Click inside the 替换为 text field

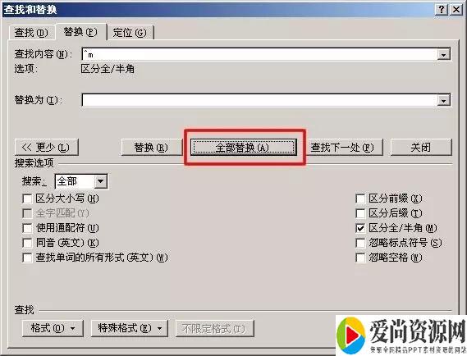tap(259, 100)
